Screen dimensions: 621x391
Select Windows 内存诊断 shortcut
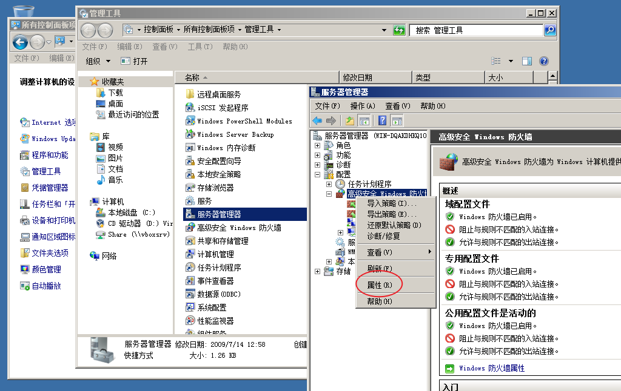pyautogui.click(x=221, y=148)
